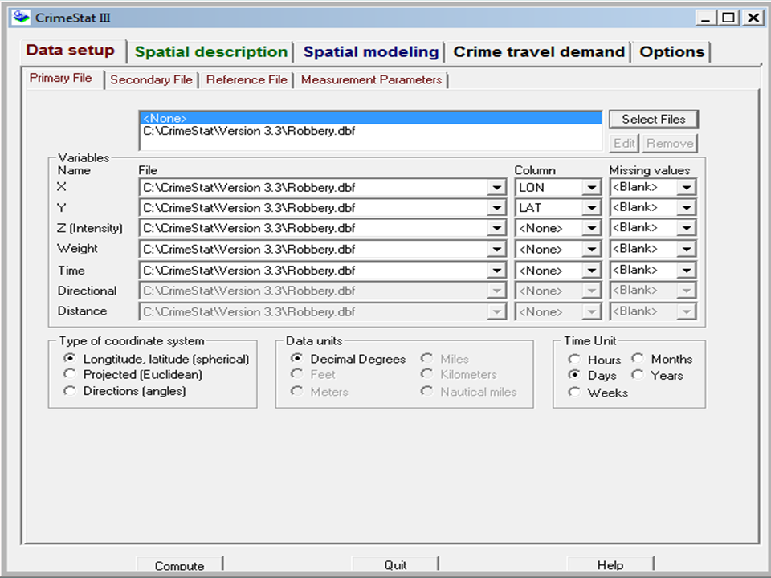Open the Measurement Parameters sub-tab
The image size is (771, 578).
(371, 80)
